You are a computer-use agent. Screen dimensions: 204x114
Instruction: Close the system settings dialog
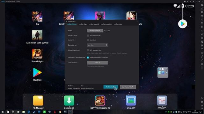[137, 21]
